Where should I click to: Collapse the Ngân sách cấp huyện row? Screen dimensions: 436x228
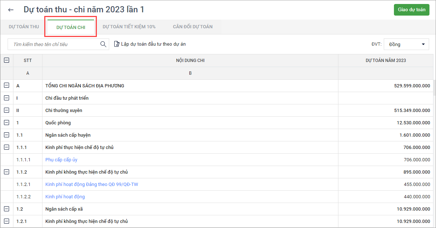coord(7,135)
